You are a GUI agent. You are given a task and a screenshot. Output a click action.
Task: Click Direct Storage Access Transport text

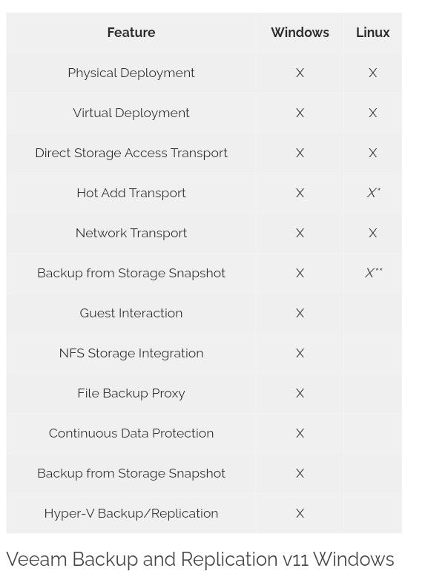pyautogui.click(x=131, y=154)
